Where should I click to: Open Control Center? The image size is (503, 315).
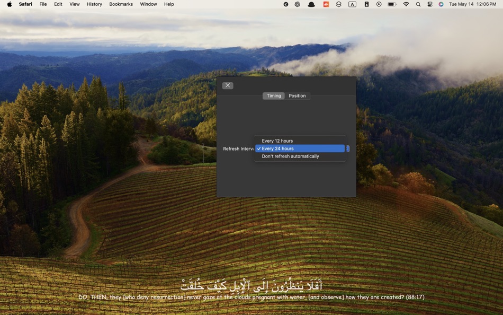430,4
